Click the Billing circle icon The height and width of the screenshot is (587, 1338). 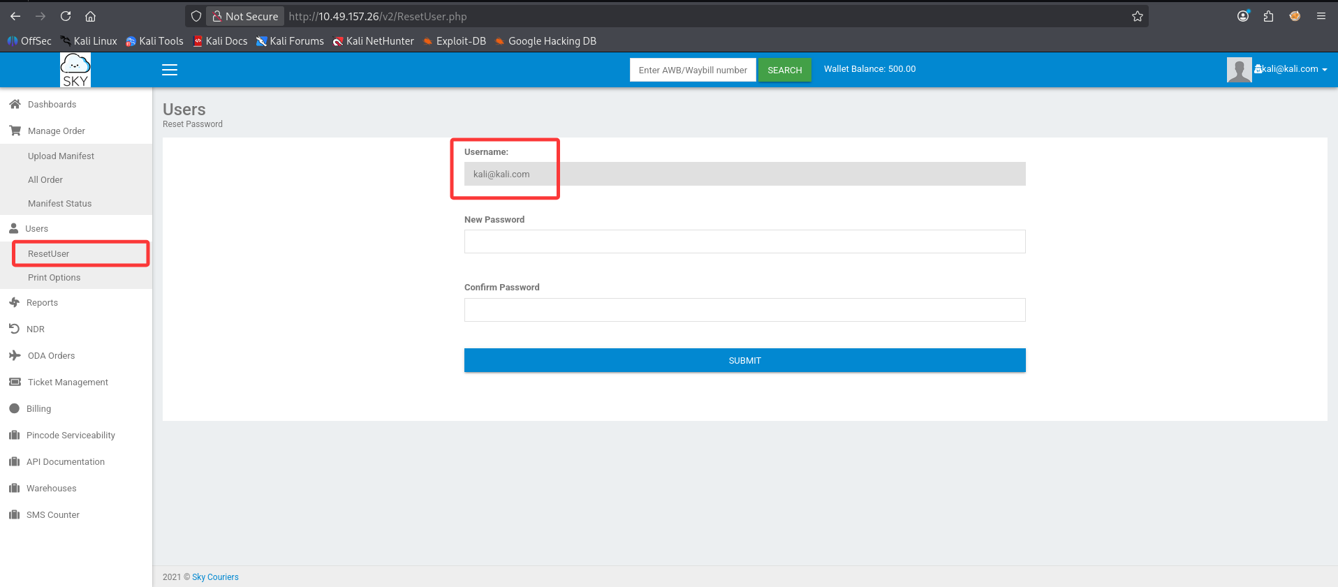[14, 408]
